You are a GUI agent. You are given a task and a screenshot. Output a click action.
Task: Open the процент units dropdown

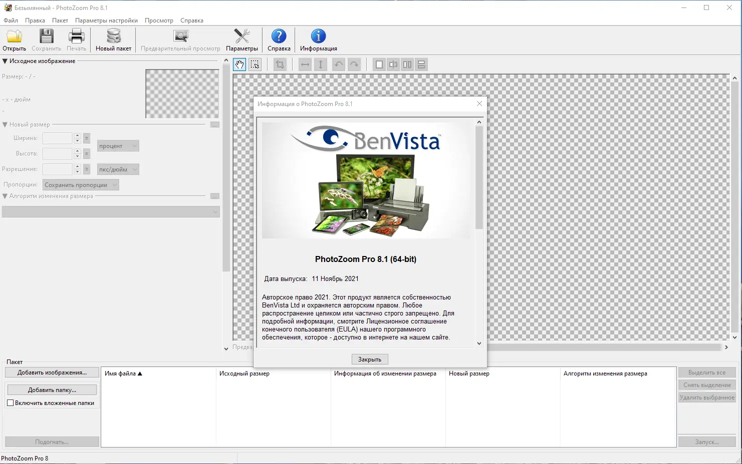pyautogui.click(x=118, y=146)
